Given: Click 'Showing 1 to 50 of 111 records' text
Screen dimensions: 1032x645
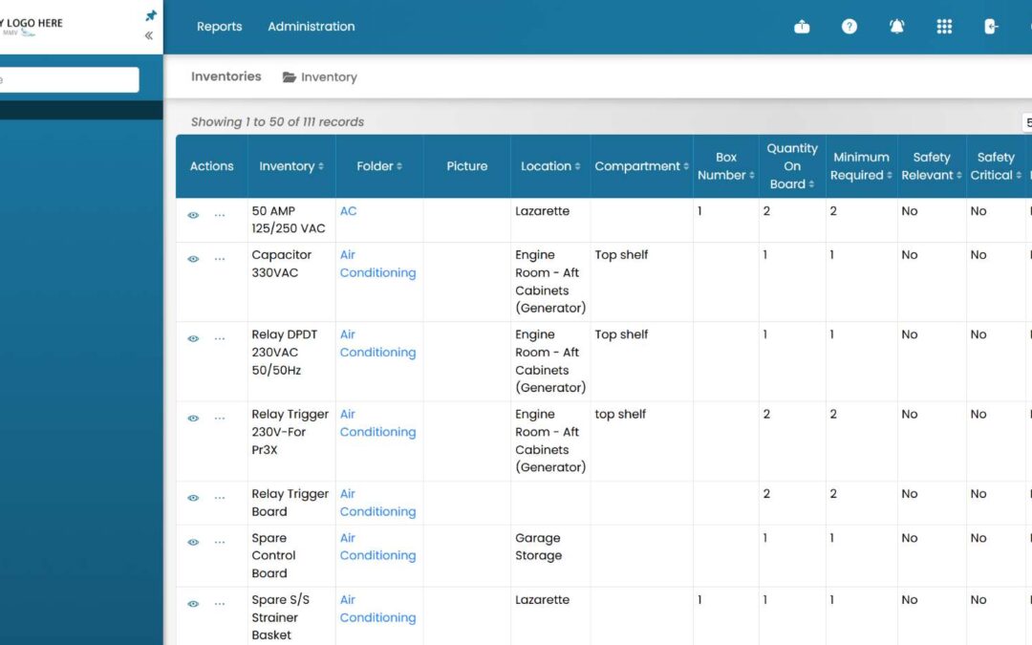Looking at the screenshot, I should [x=277, y=121].
